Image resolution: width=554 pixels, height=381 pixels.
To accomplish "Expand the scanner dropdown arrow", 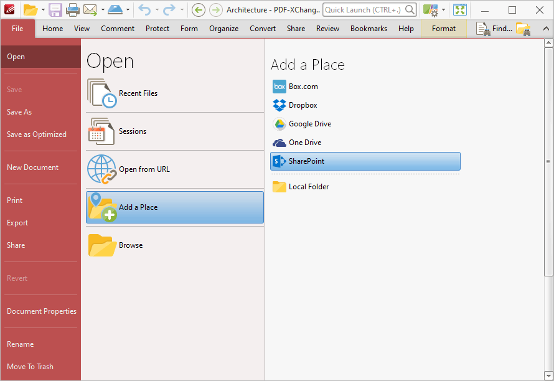I will pos(128,10).
